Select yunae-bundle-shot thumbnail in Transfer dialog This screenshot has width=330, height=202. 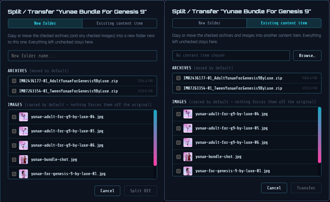coord(188,157)
